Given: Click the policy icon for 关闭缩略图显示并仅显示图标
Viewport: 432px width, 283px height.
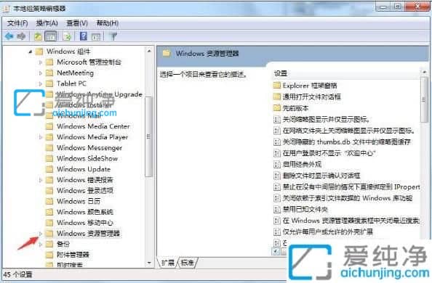Looking at the screenshot, I should pyautogui.click(x=276, y=119).
